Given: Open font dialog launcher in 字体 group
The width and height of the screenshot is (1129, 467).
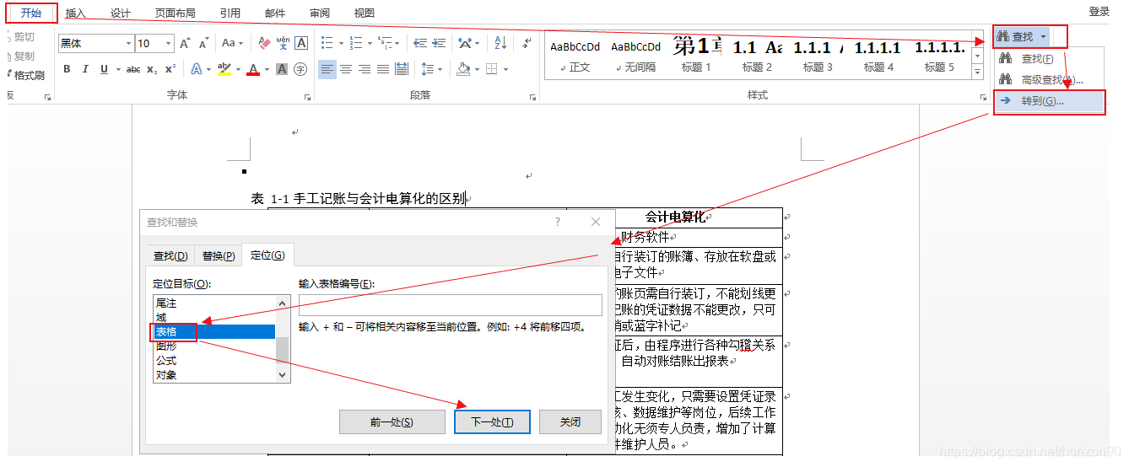Looking at the screenshot, I should [x=307, y=98].
